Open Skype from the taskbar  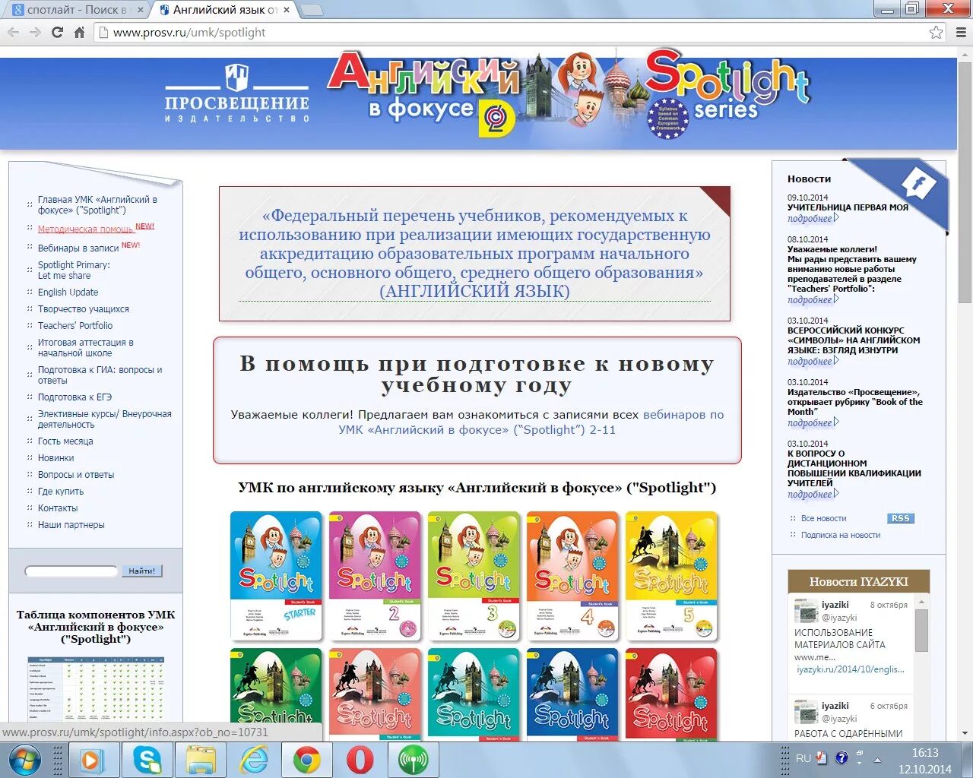click(146, 760)
